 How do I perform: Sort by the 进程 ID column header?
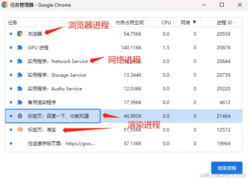pyautogui.click(x=224, y=22)
